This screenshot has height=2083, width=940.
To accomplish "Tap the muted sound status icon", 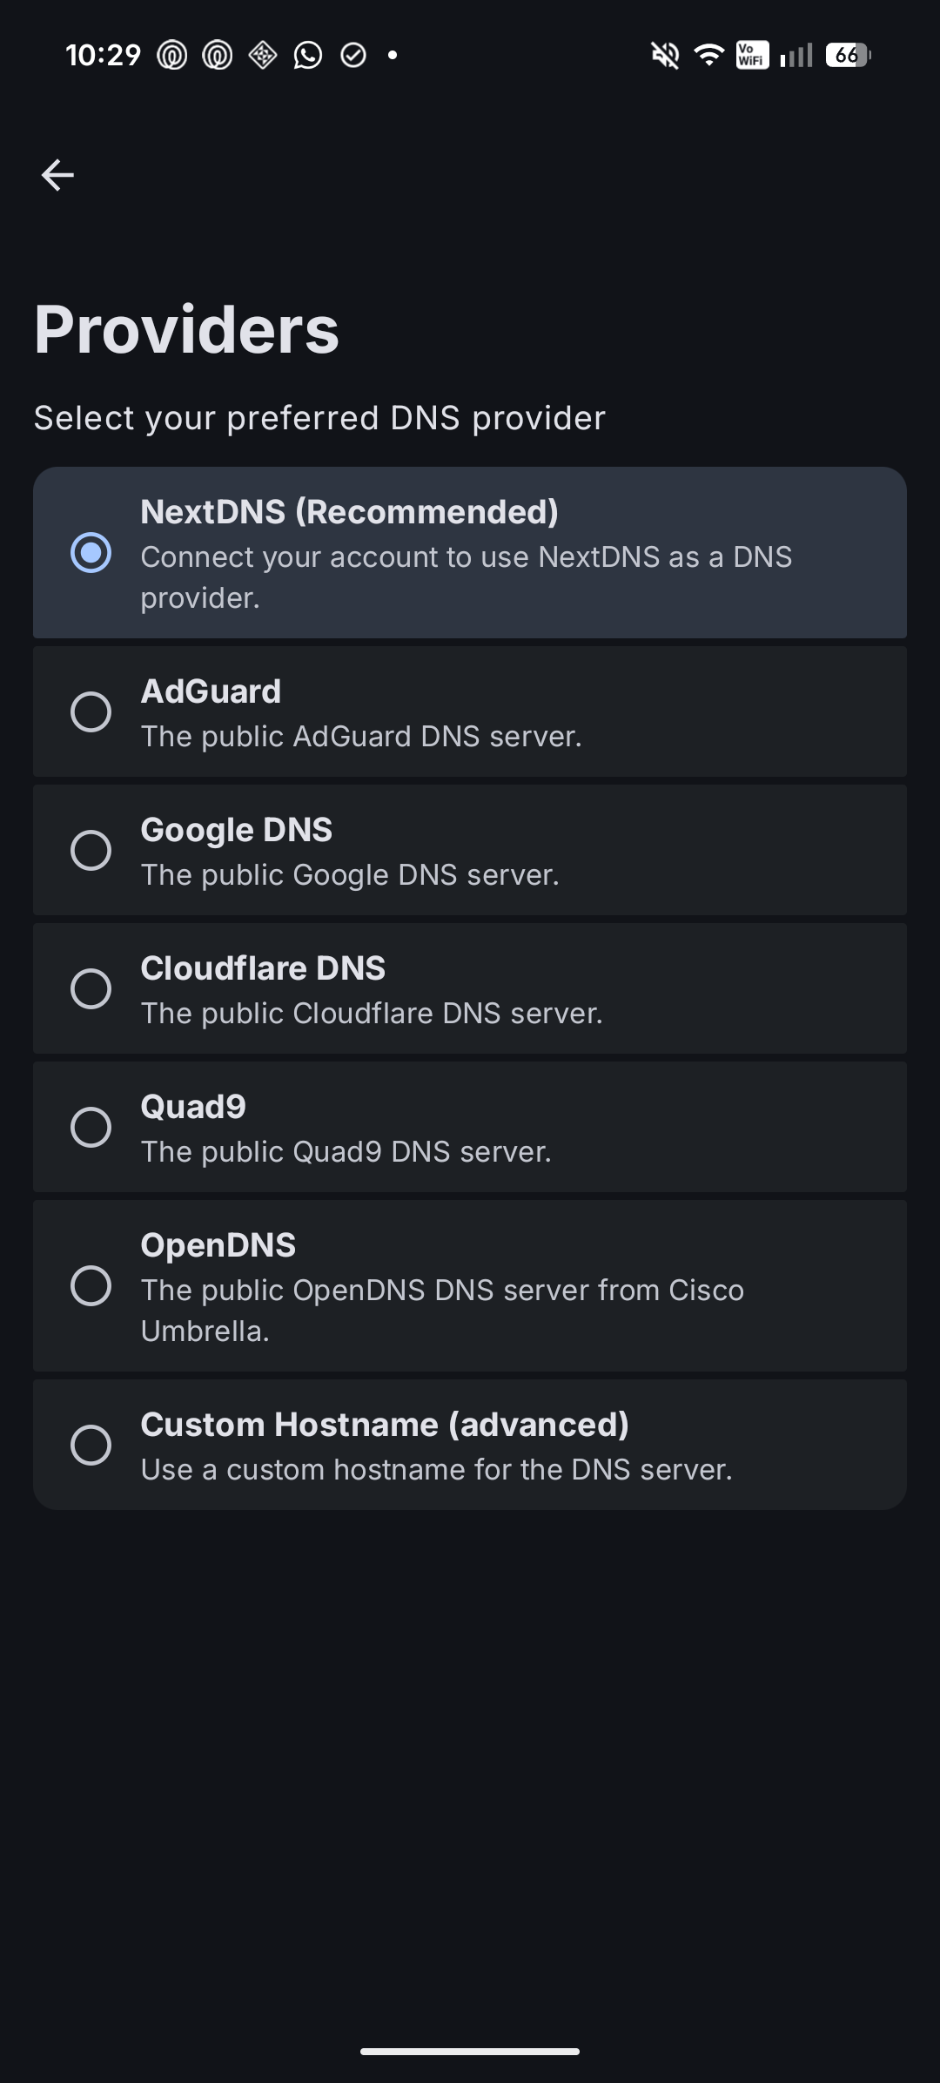I will [x=665, y=56].
